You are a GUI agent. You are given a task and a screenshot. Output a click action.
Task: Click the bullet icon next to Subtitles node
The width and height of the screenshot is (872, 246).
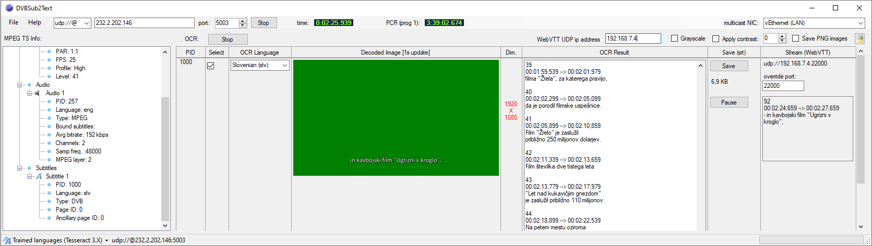(x=29, y=168)
